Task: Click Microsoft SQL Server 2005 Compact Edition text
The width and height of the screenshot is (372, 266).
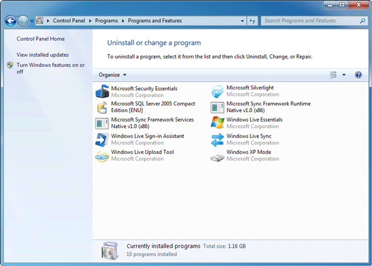Action: click(153, 107)
